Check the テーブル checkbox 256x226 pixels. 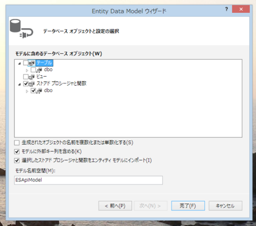point(26,63)
